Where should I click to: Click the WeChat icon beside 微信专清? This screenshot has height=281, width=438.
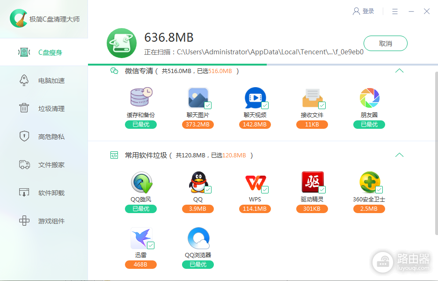pyautogui.click(x=114, y=71)
